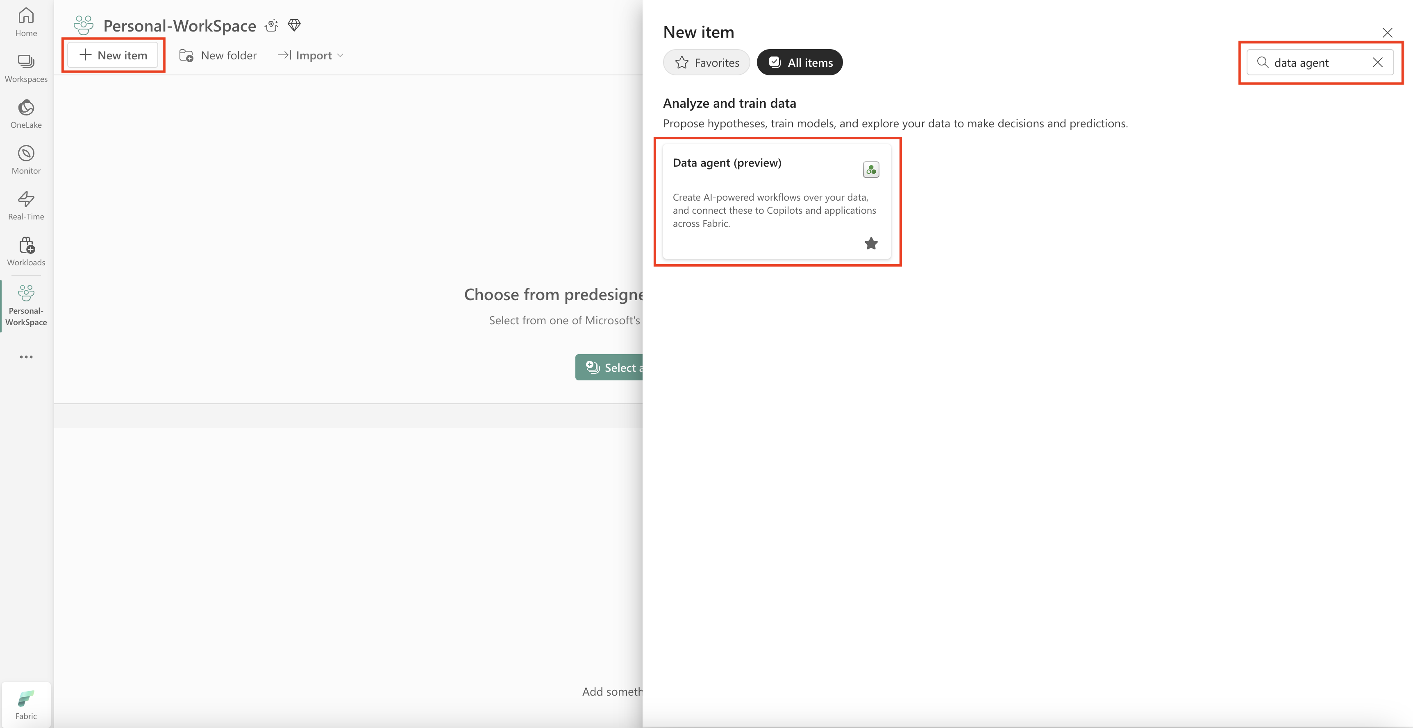Go to OneLake catalog

pyautogui.click(x=26, y=114)
